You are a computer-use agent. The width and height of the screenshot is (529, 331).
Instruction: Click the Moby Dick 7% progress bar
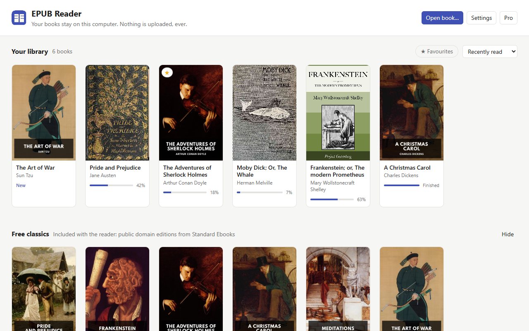(x=260, y=192)
